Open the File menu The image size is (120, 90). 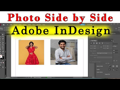pyautogui.click(x=7, y=25)
